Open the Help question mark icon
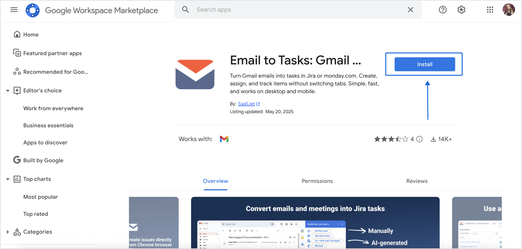 click(442, 10)
